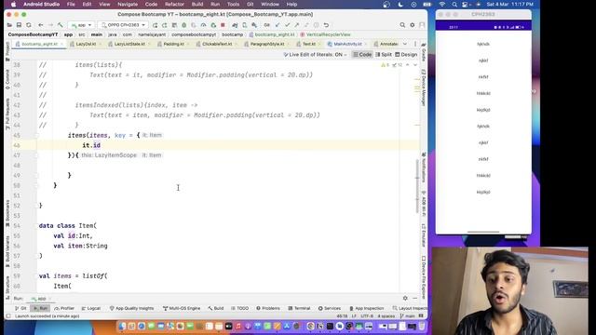Viewport: 596px width, 335px height.
Task: Click 'bootcamp_eight.kt' breadcrumb
Action: 271,34
